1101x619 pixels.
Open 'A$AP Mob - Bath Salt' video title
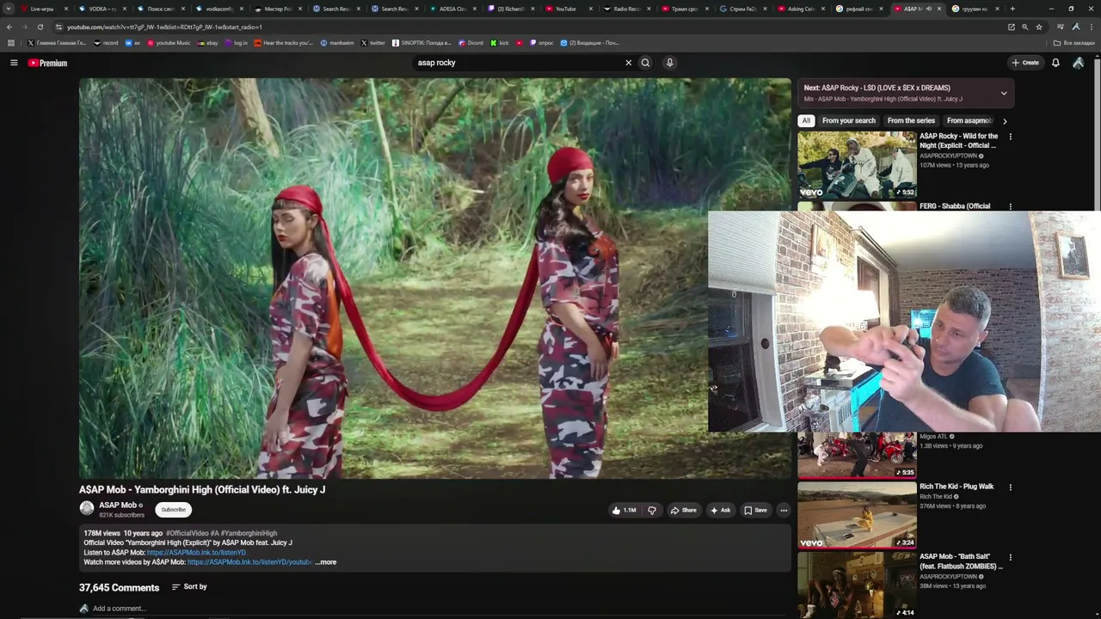(x=961, y=561)
